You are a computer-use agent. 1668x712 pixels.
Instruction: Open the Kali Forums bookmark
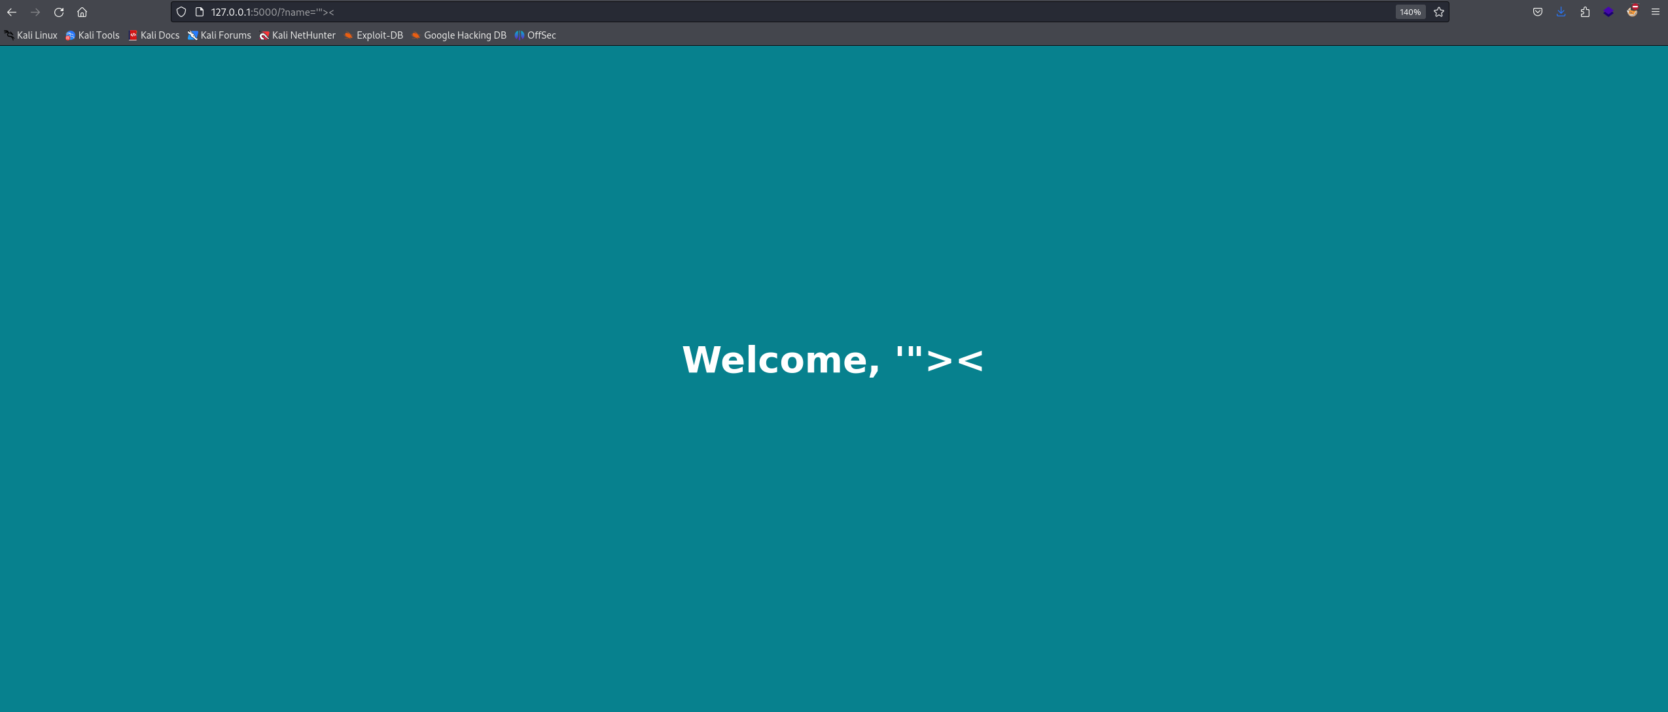point(219,35)
